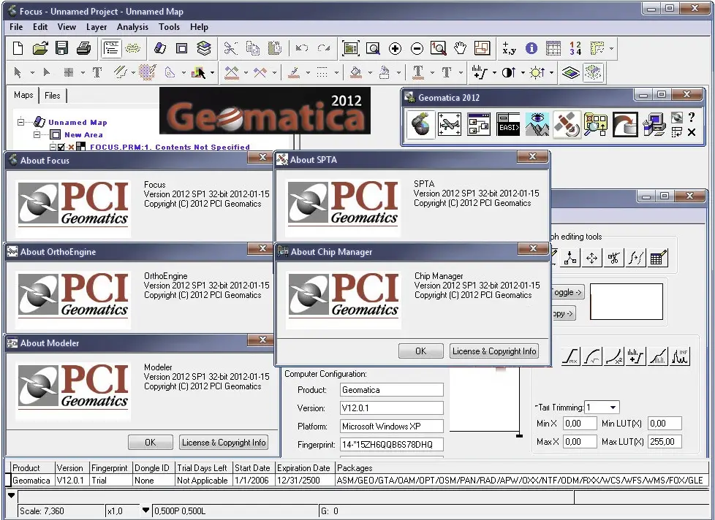Open the Layer menu
The width and height of the screenshot is (715, 520).
(x=97, y=27)
